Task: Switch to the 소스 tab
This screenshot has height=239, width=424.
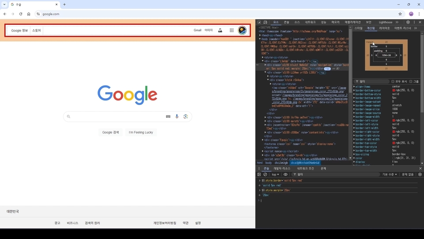Action: coord(297,22)
